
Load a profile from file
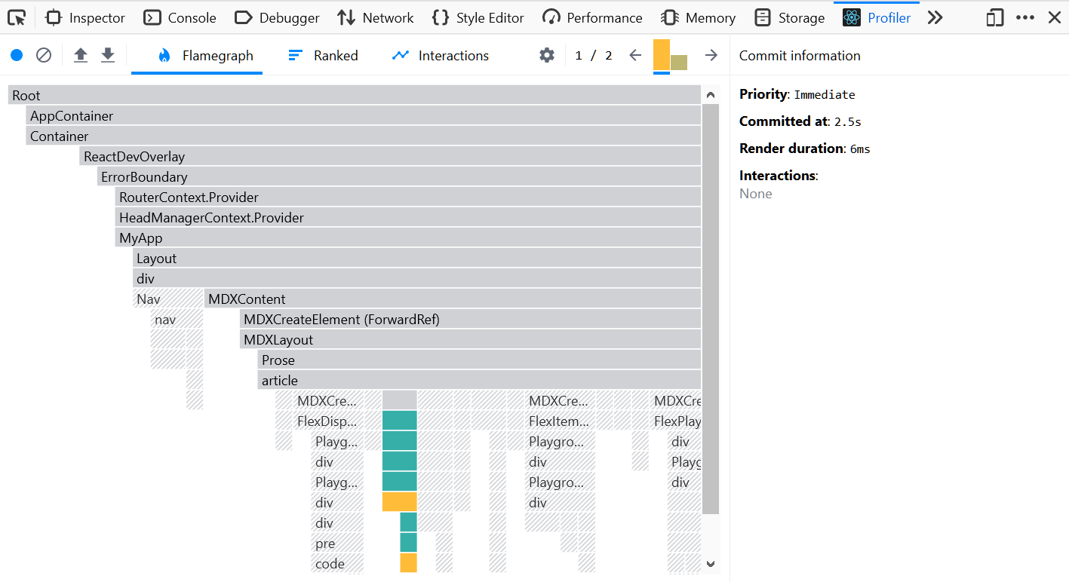coord(80,54)
